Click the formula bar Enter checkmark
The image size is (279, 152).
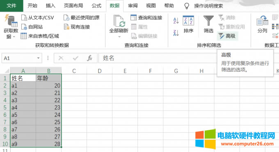[75, 58]
